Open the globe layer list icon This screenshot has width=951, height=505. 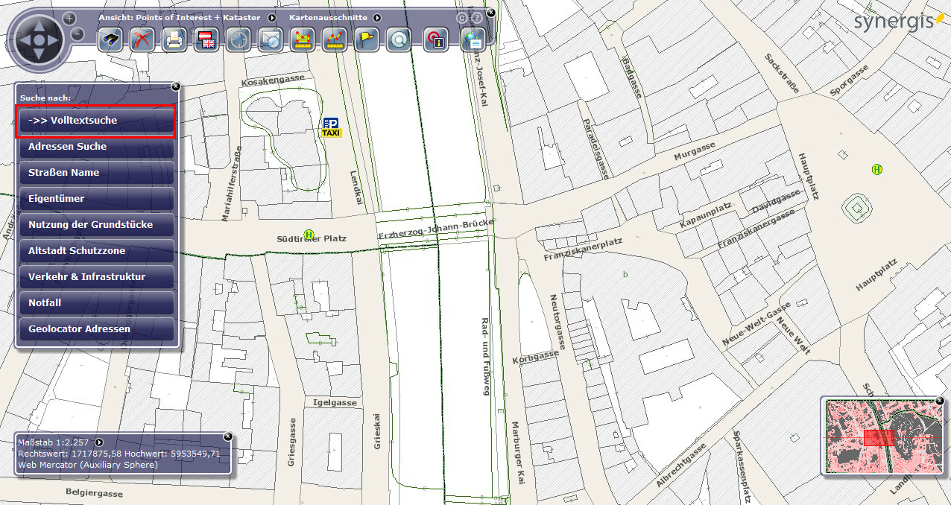[473, 39]
